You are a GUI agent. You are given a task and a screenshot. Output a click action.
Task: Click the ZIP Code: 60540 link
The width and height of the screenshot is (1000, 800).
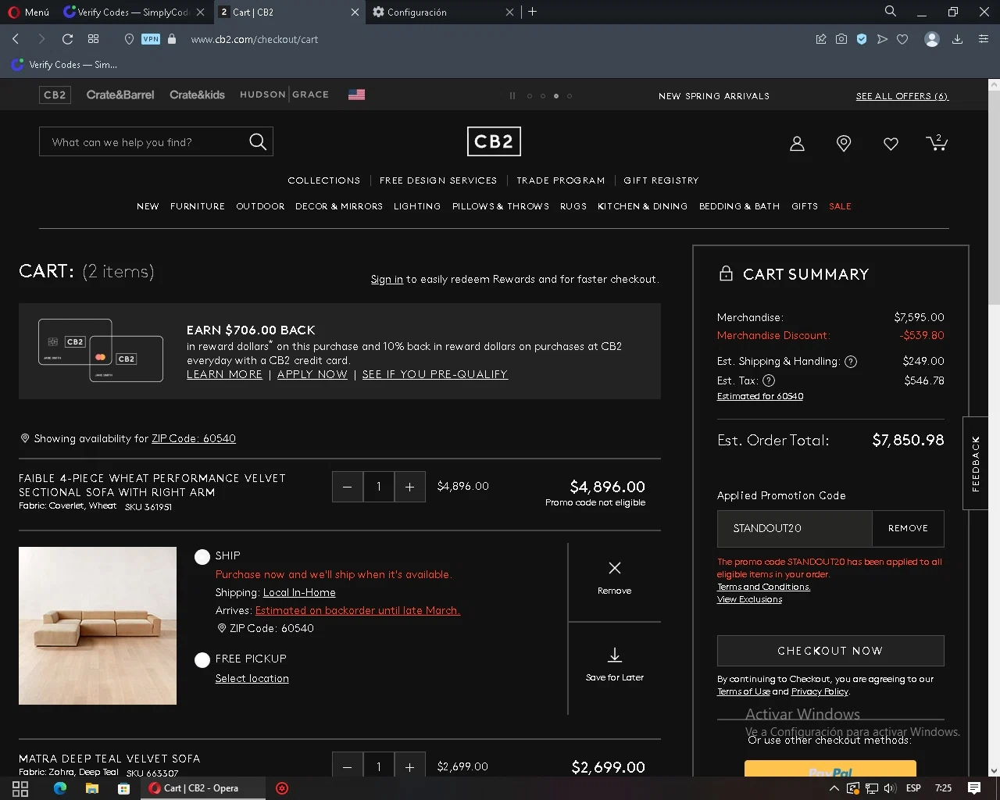tap(194, 438)
